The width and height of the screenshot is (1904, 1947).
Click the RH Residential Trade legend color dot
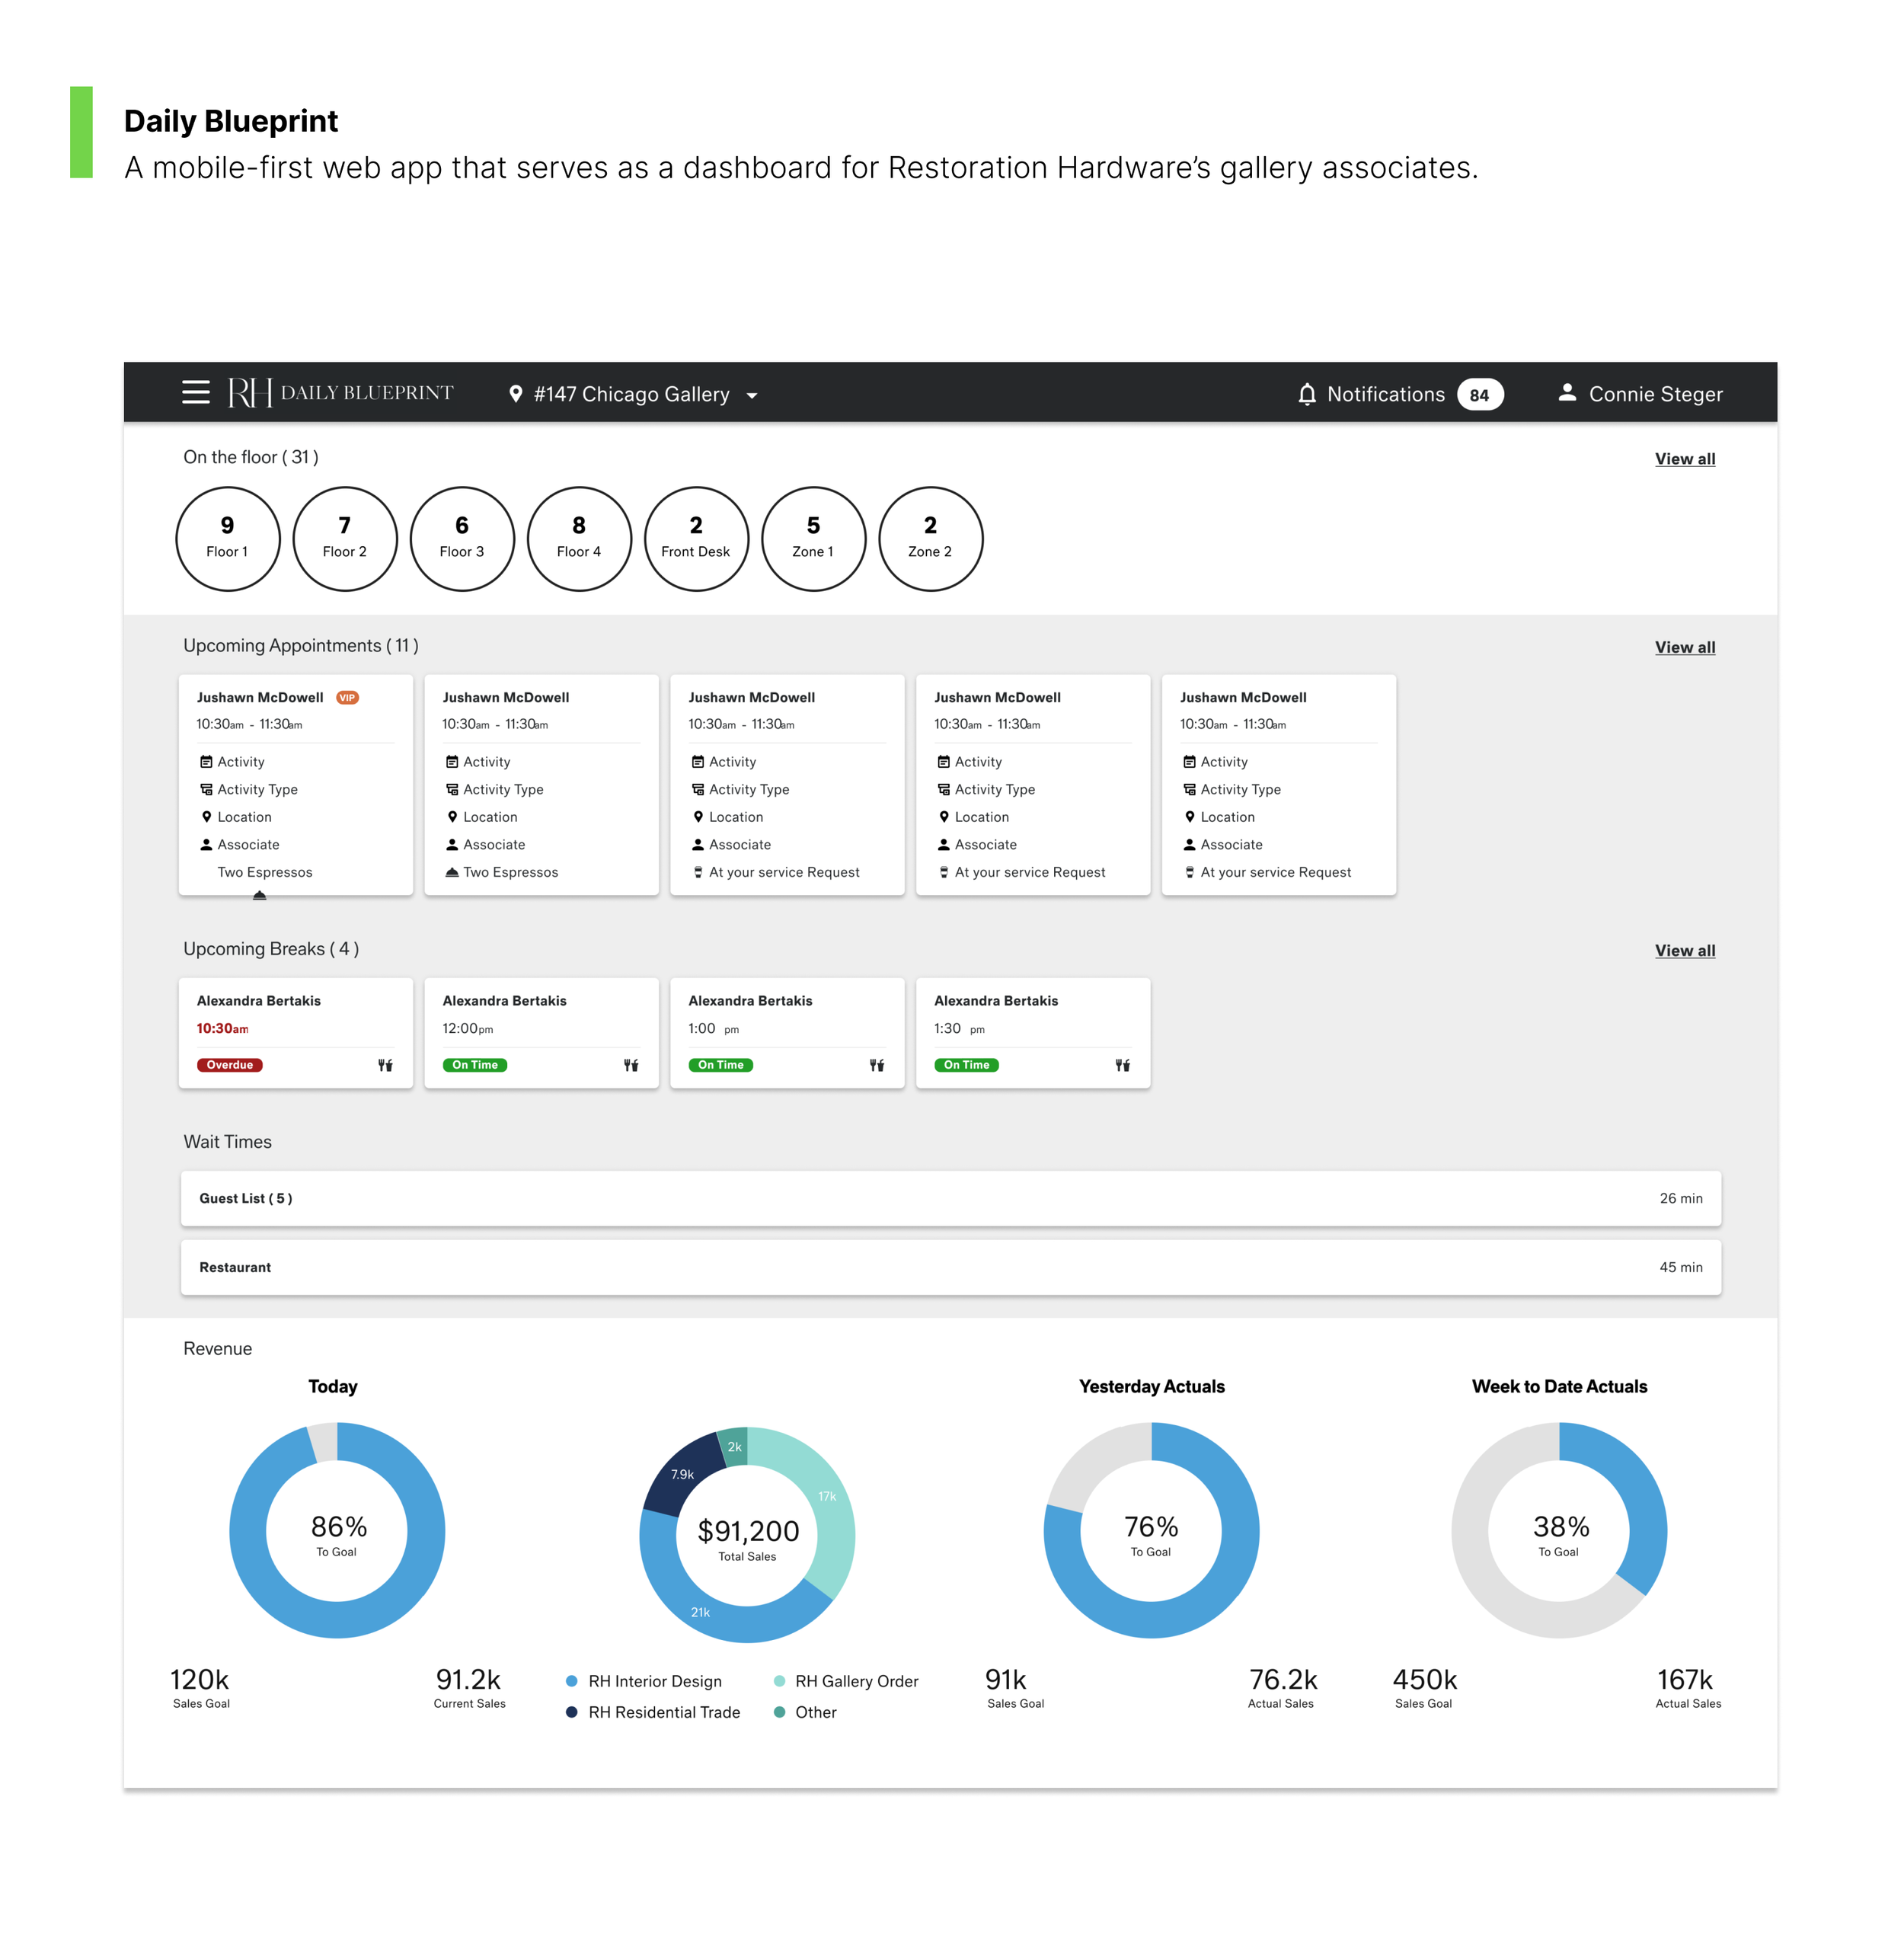click(572, 1712)
